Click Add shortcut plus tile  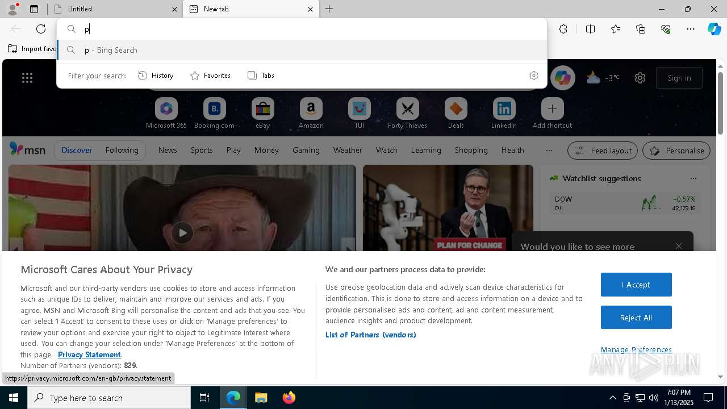552,114
